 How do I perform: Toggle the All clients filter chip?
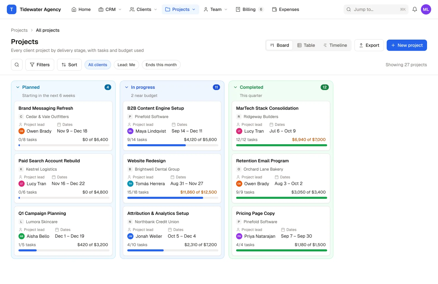(98, 65)
